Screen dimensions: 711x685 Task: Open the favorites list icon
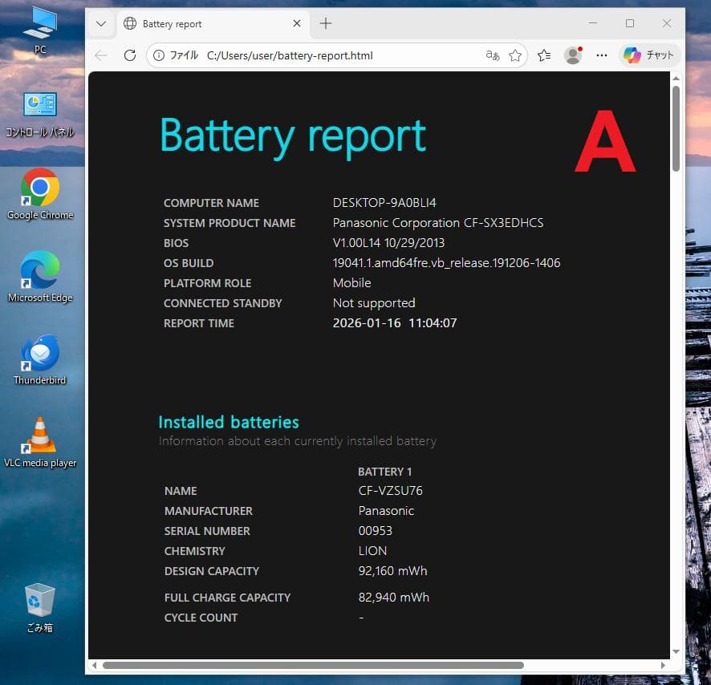[544, 55]
